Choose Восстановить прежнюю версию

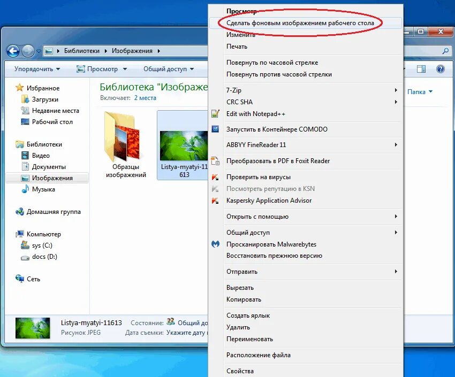(306, 256)
